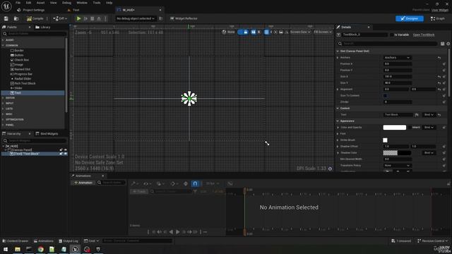Click the + Animation button

click(83, 183)
